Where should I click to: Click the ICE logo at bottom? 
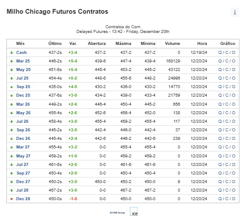coord(134,212)
